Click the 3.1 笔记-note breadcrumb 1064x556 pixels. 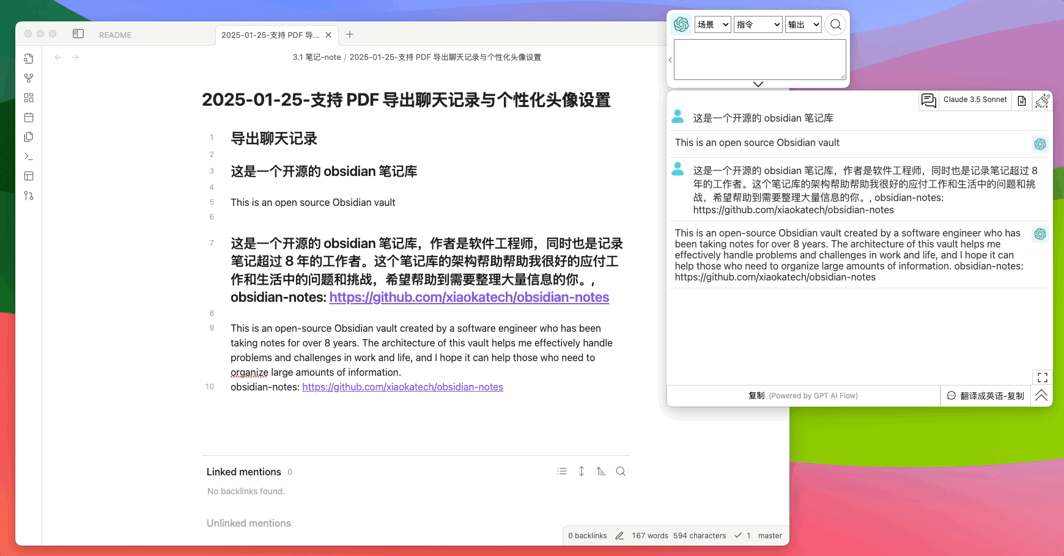317,57
